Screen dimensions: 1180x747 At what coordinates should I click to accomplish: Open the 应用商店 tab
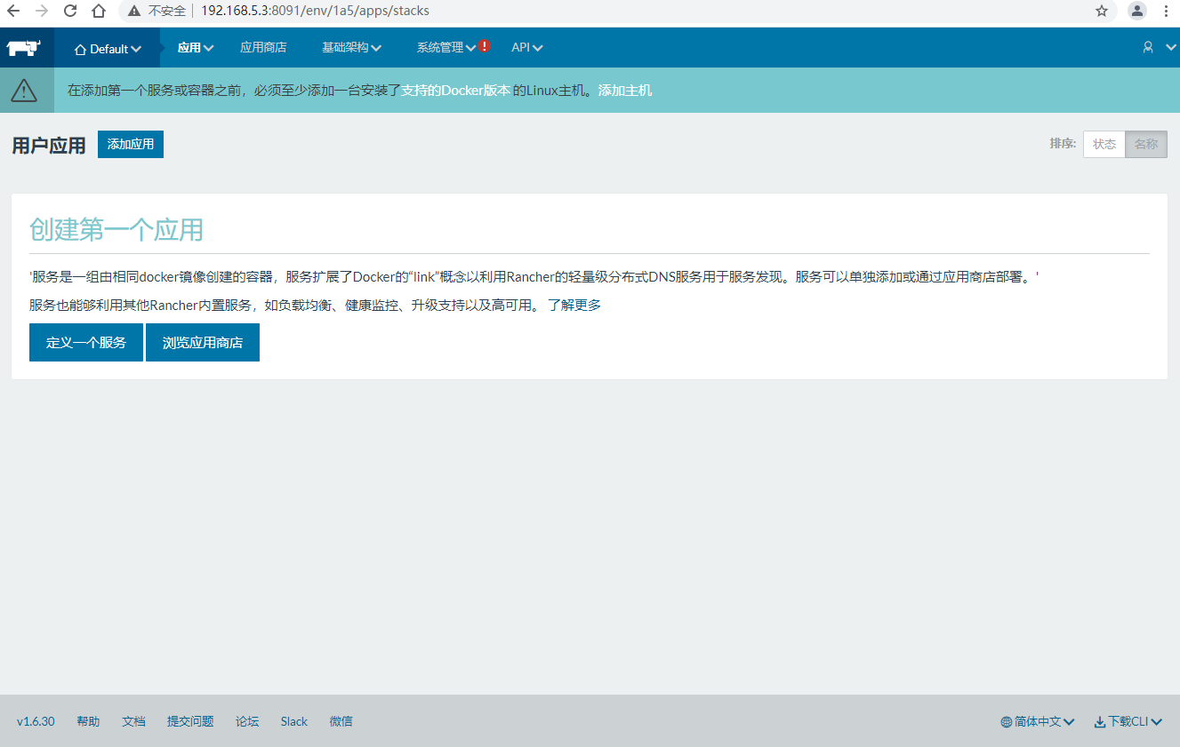(x=263, y=48)
